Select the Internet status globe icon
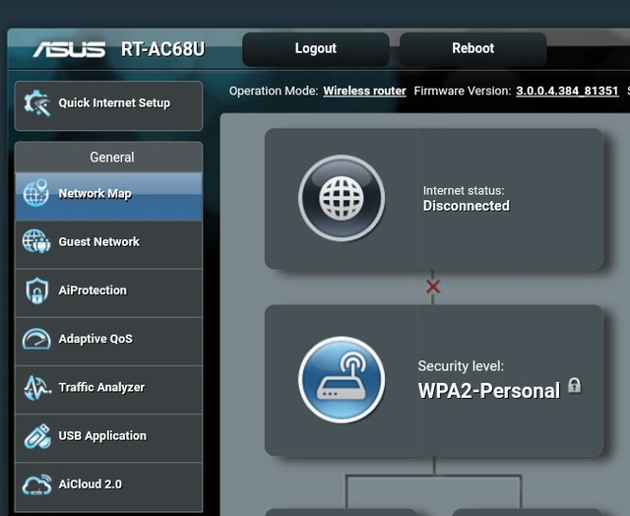This screenshot has height=516, width=630. (342, 198)
